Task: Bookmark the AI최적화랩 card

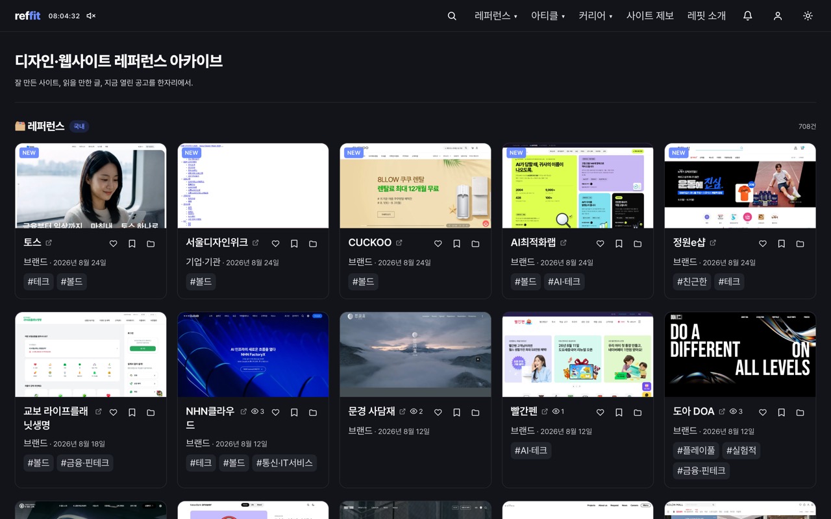Action: click(x=619, y=244)
